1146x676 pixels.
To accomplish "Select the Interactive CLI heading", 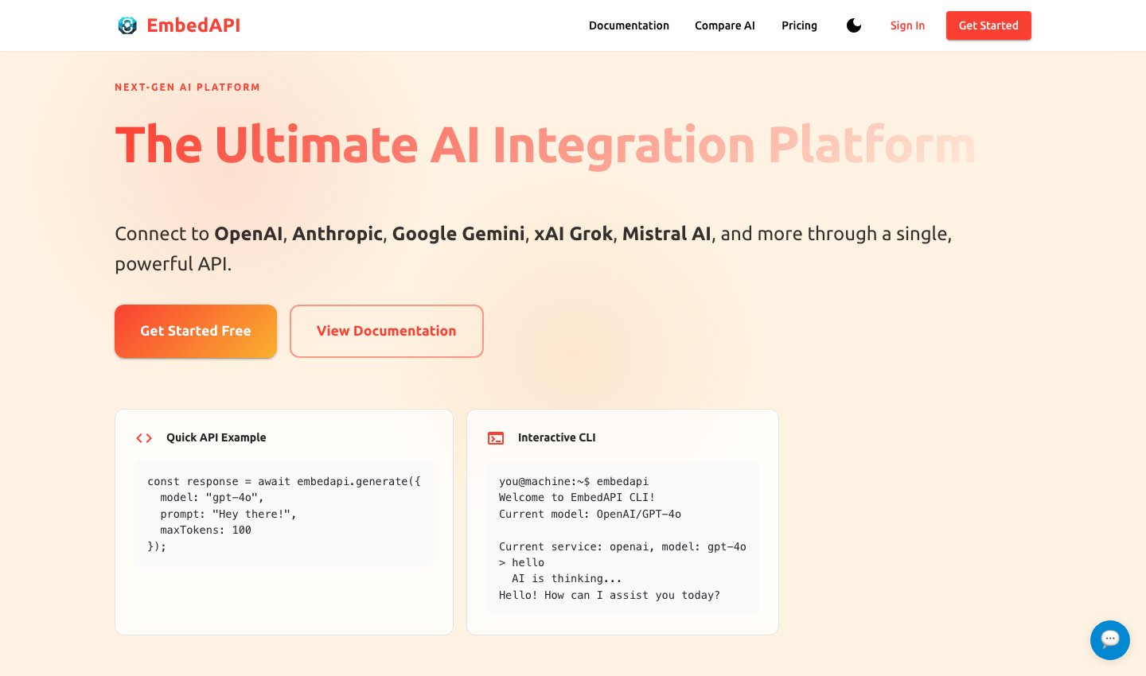I will pos(556,437).
